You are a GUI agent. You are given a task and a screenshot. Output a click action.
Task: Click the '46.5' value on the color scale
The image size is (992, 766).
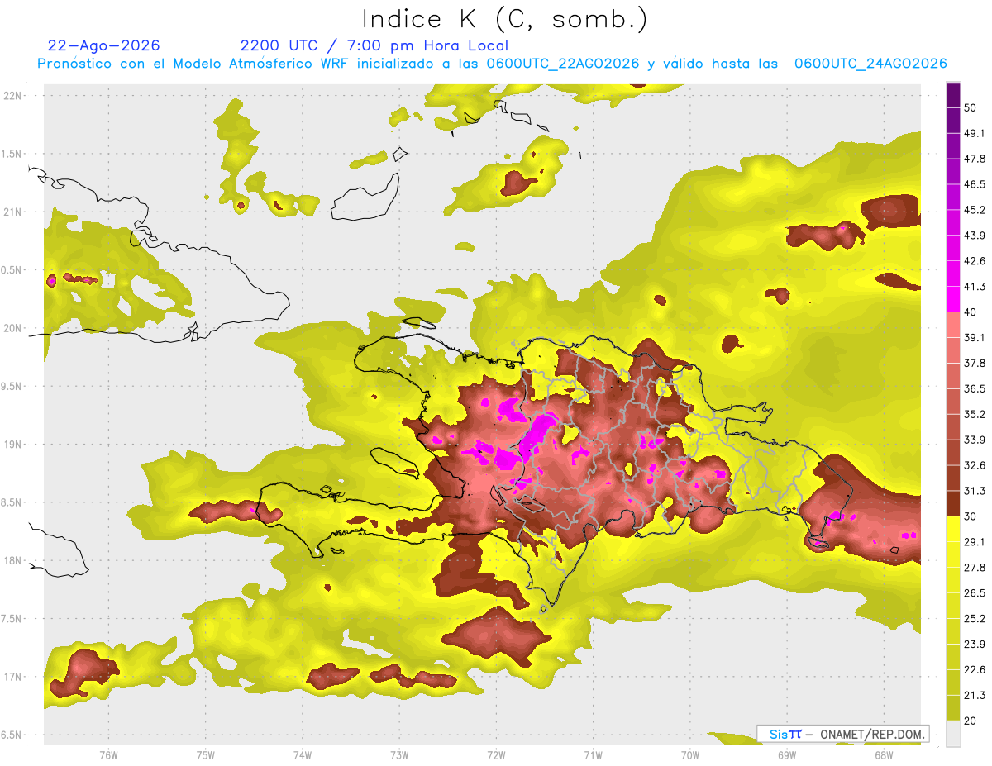coord(975,184)
